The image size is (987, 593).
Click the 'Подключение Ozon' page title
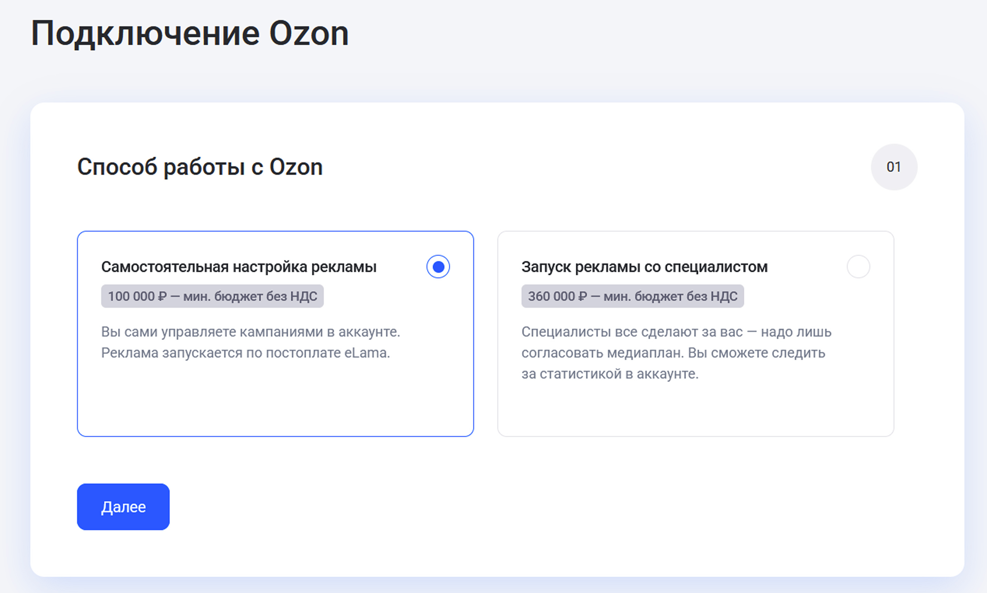click(x=190, y=33)
